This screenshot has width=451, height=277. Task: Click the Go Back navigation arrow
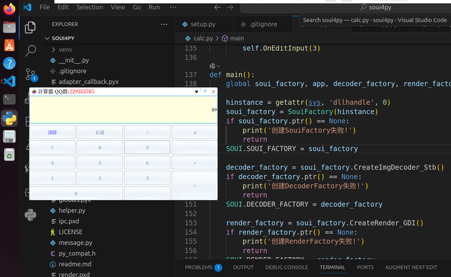pyautogui.click(x=217, y=7)
